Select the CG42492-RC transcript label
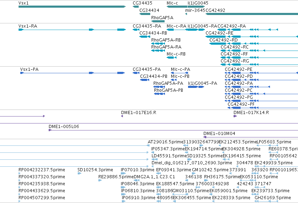 pyautogui.click(x=235, y=47)
